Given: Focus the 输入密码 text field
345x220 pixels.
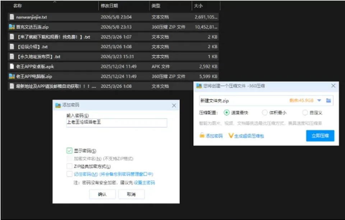Looking at the screenshot, I should pyautogui.click(x=116, y=123).
